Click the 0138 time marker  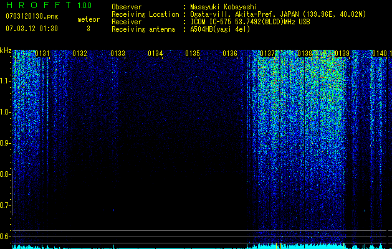coord(305,54)
